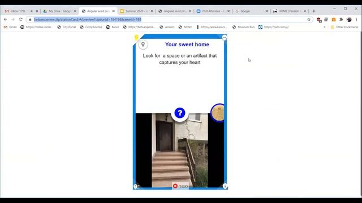Click the location pin icon on the card
362x203 pixels.
click(143, 45)
